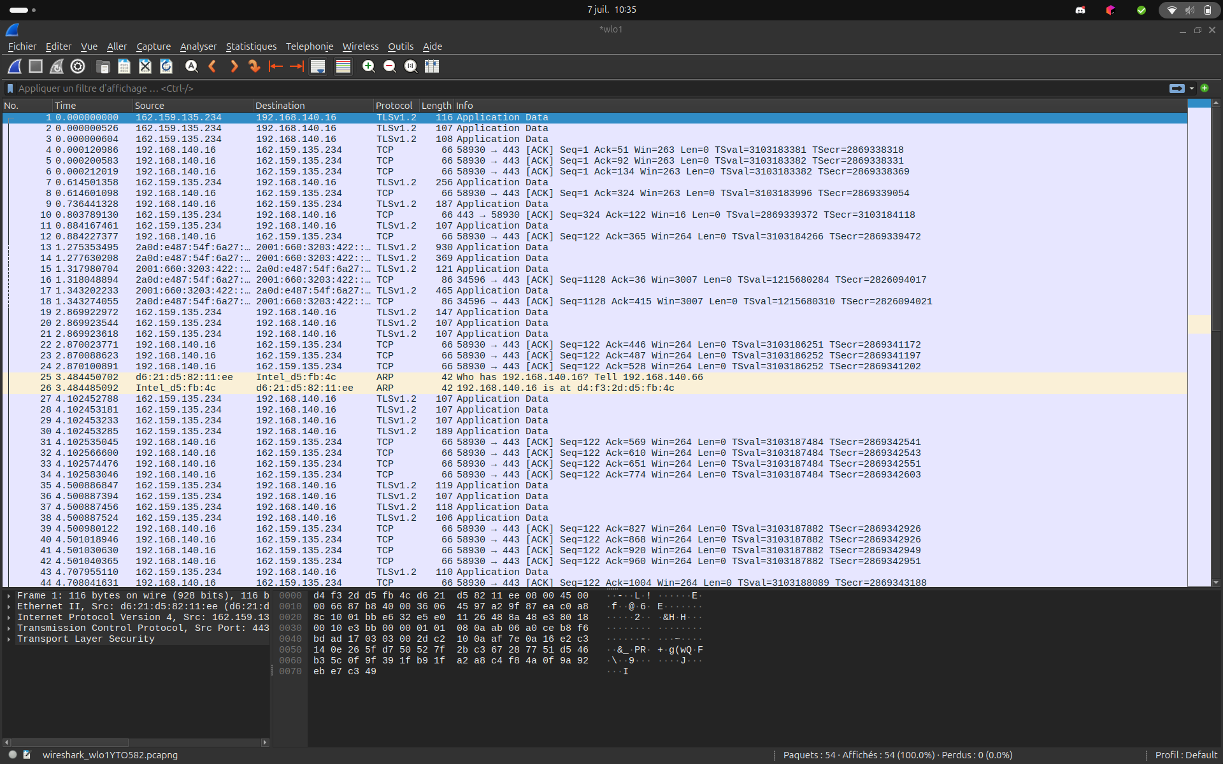
Task: Open the Aide menu
Action: coord(433,46)
